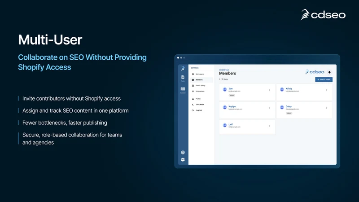The height and width of the screenshot is (202, 359).
Task: Click the 'Collaborate on SEO Without Providing' subtitle
Action: pos(82,57)
